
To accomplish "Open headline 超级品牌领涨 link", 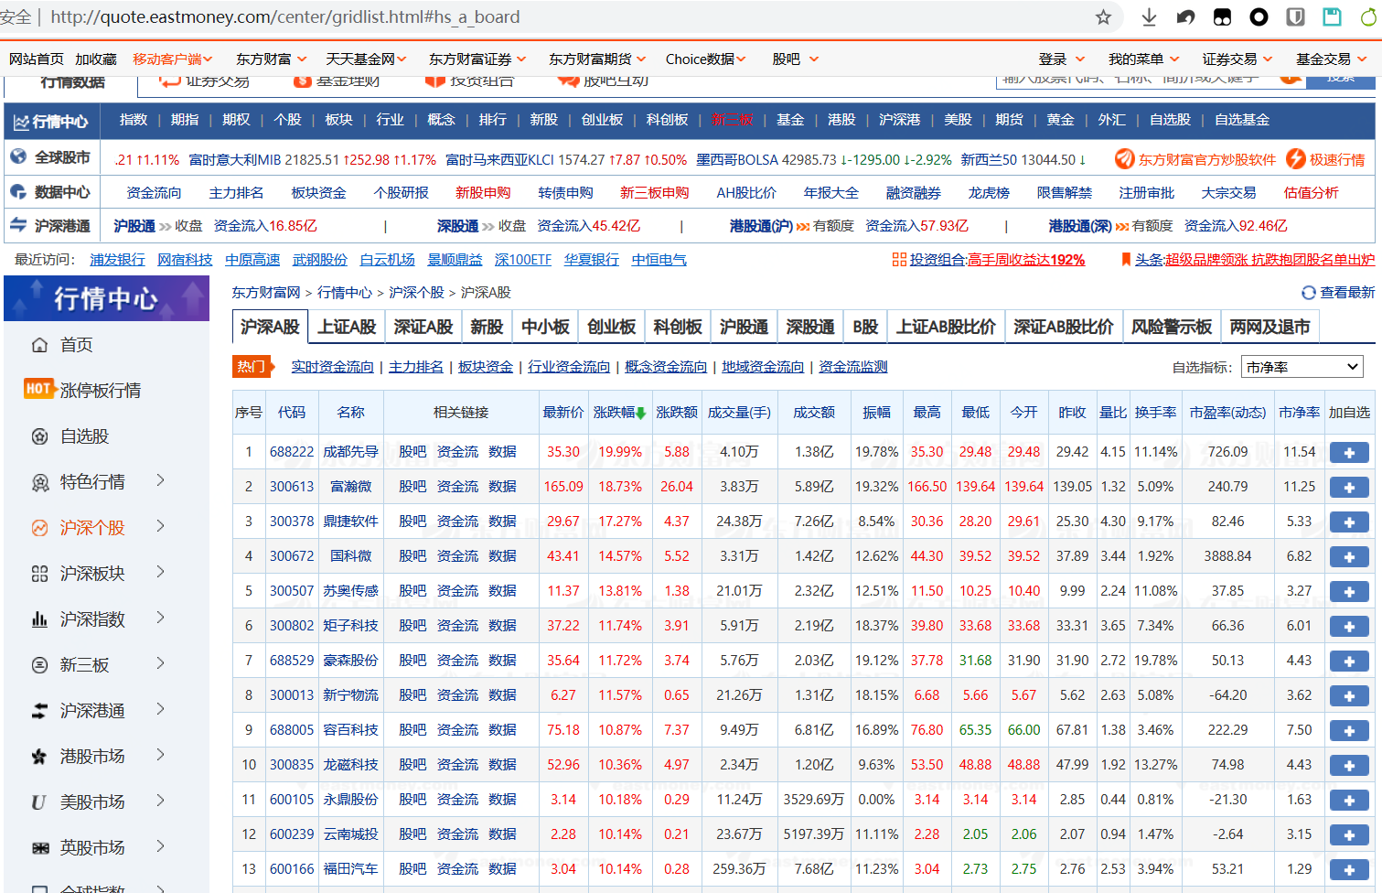I will coord(1270,260).
